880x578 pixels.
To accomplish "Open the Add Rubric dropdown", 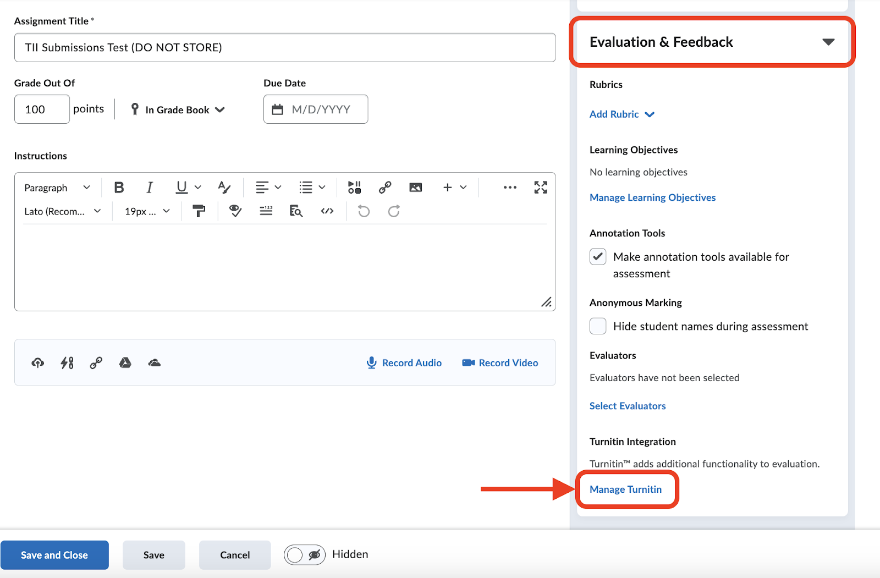I will coord(622,114).
